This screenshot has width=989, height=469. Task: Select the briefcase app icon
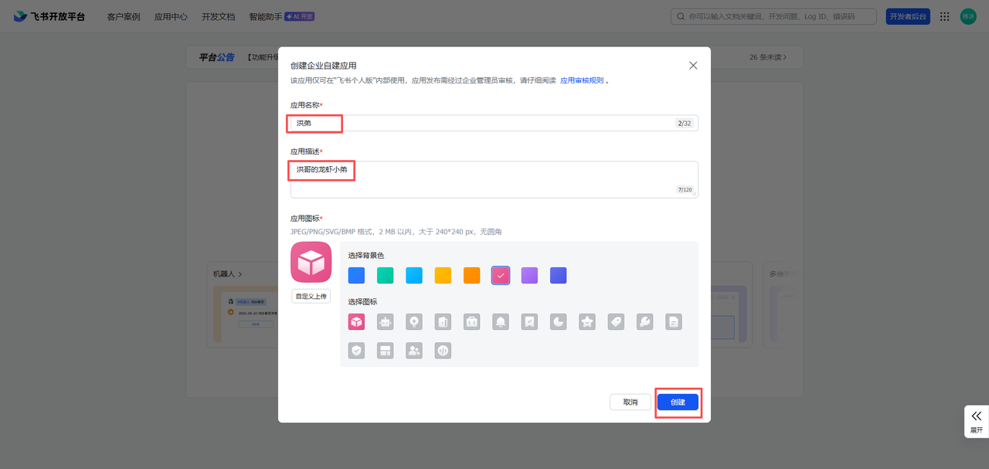471,321
